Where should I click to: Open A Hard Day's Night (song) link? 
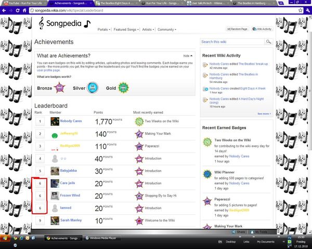point(237,101)
